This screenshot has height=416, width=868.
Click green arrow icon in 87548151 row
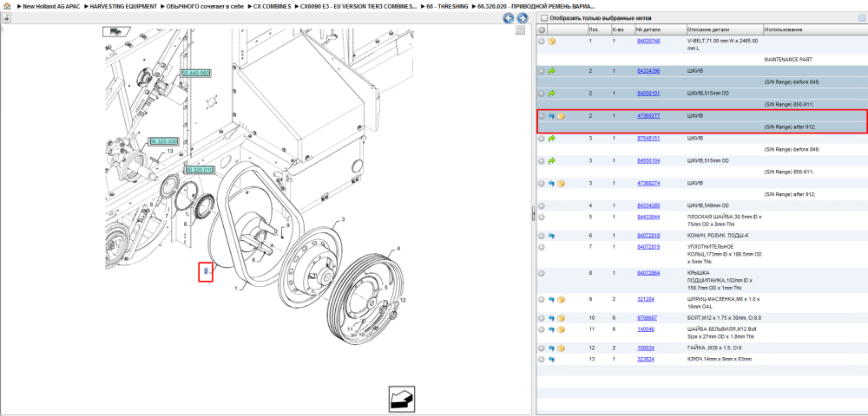click(x=552, y=138)
